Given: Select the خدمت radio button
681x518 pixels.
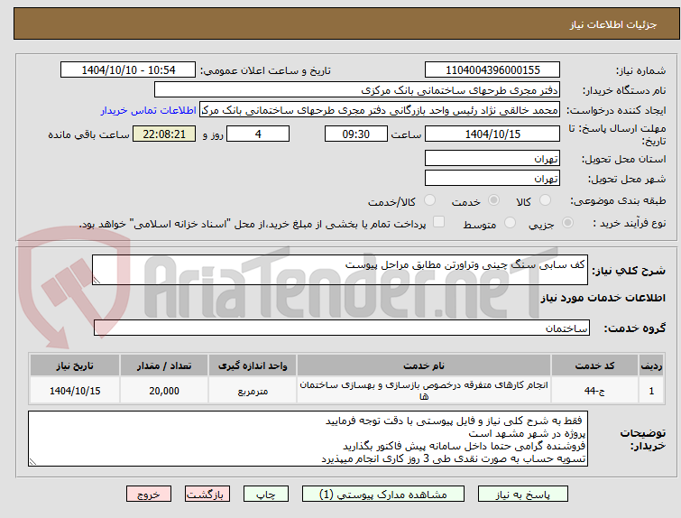Looking at the screenshot, I should (493, 200).
